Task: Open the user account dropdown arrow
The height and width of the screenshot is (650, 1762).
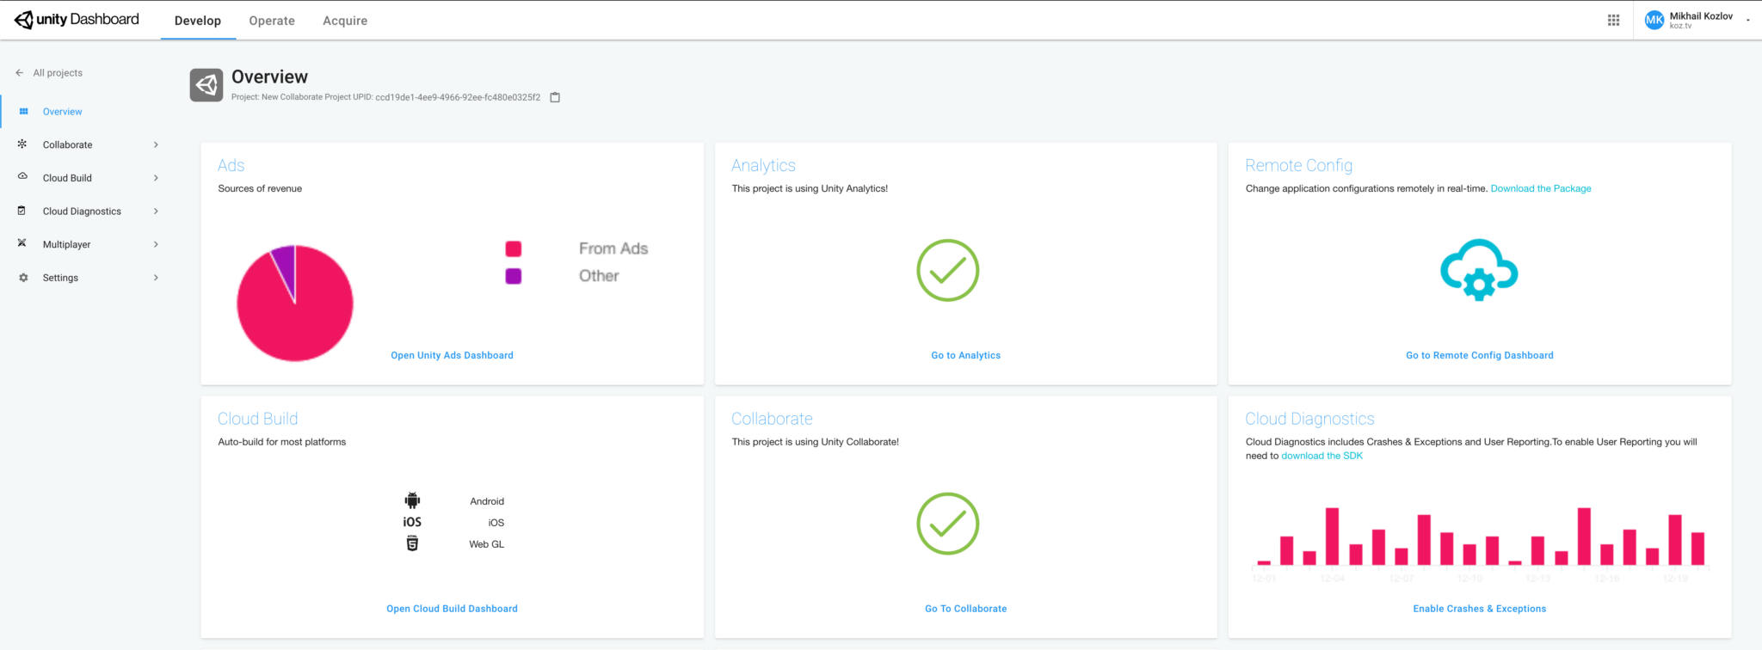Action: 1747,21
